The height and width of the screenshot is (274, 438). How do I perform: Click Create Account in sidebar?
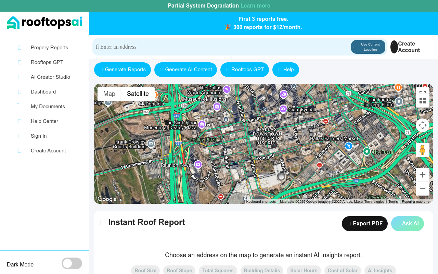[48, 151]
